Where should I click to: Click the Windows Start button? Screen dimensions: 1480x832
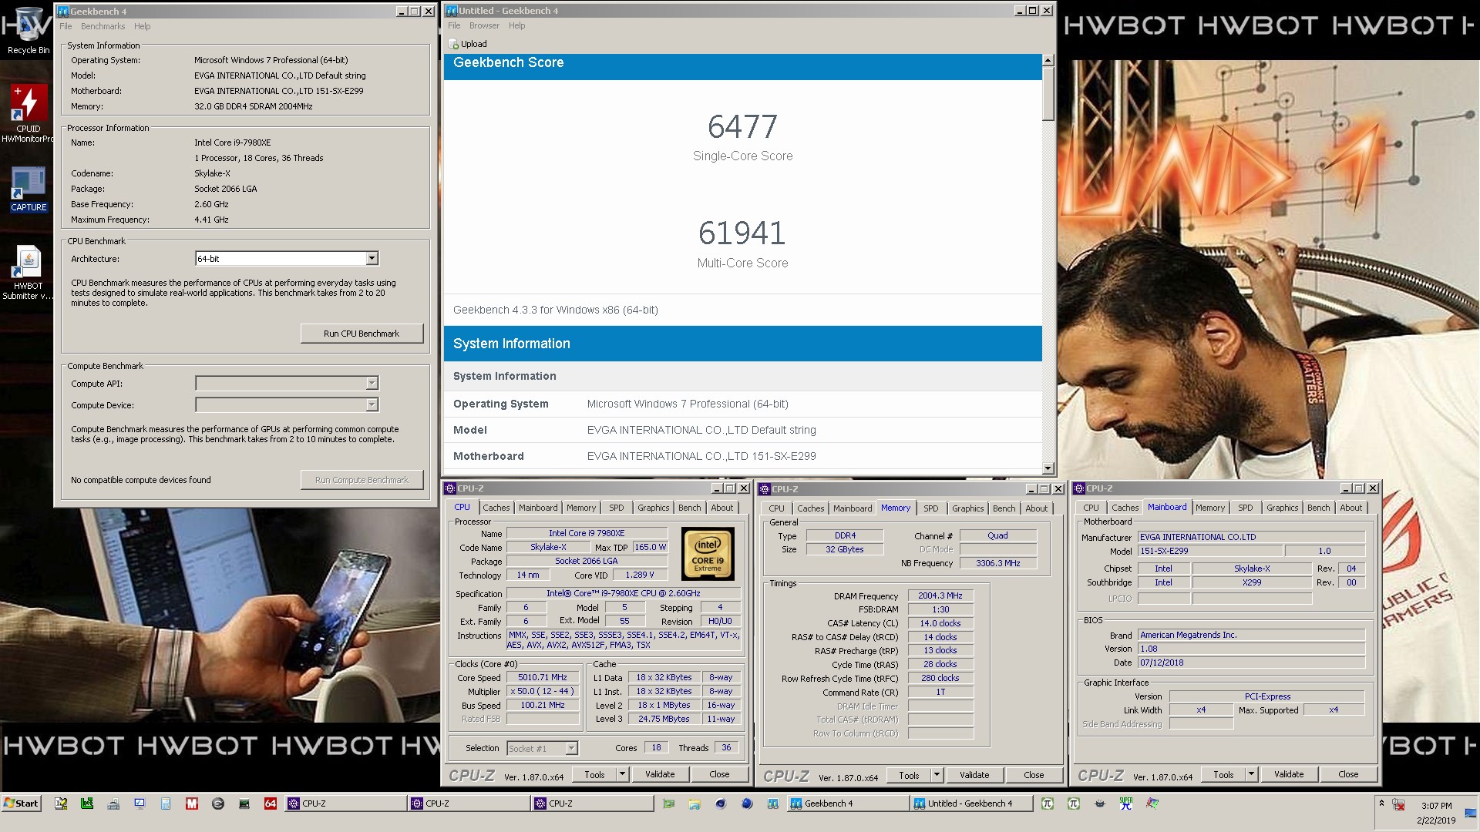(22, 803)
